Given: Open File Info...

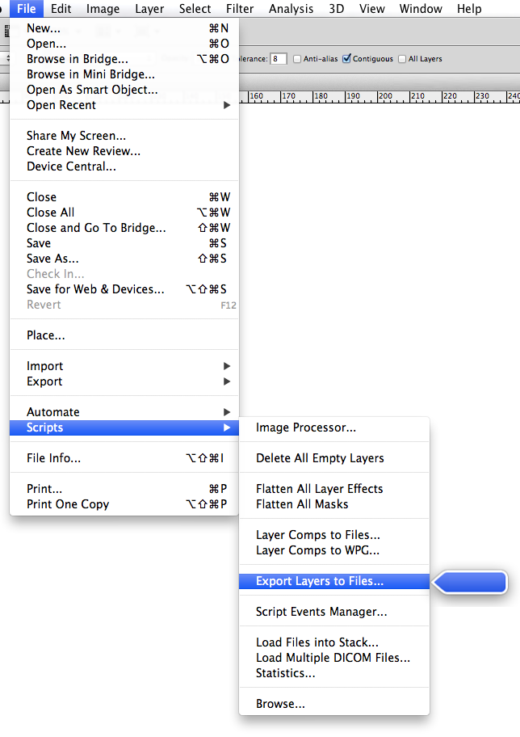Looking at the screenshot, I should click(x=124, y=458).
